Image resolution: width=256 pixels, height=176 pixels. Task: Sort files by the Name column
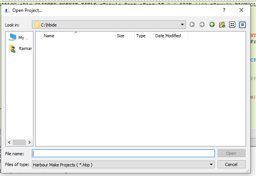(76, 36)
